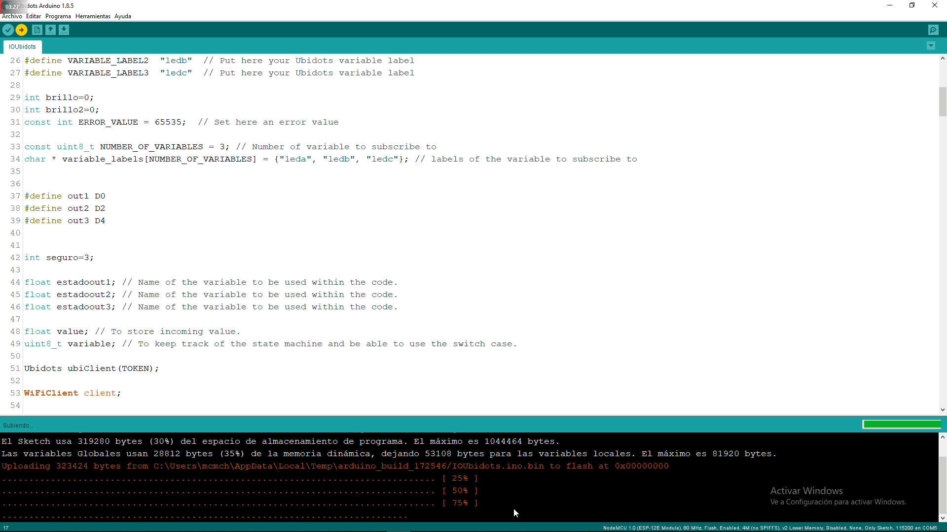Open the Serial Monitor icon

tap(934, 30)
